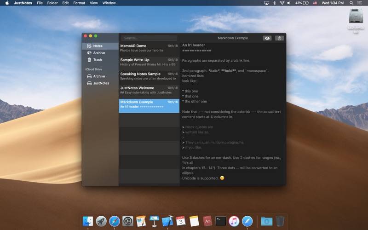Click the volume icon in menu bar
This screenshot has width=368, height=230.
tap(289, 3)
